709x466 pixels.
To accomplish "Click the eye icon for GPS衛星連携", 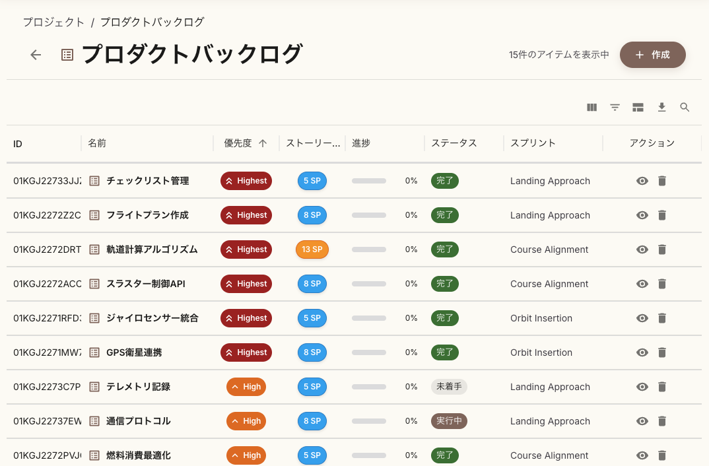I will [642, 352].
